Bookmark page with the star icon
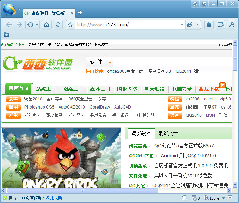 point(70,24)
